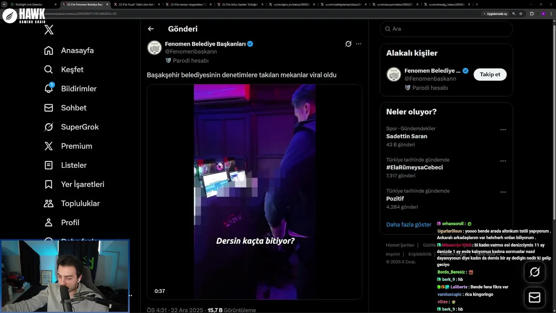Click the Uygulamada aç button in address bar
556x313 pixels.
coord(495,13)
